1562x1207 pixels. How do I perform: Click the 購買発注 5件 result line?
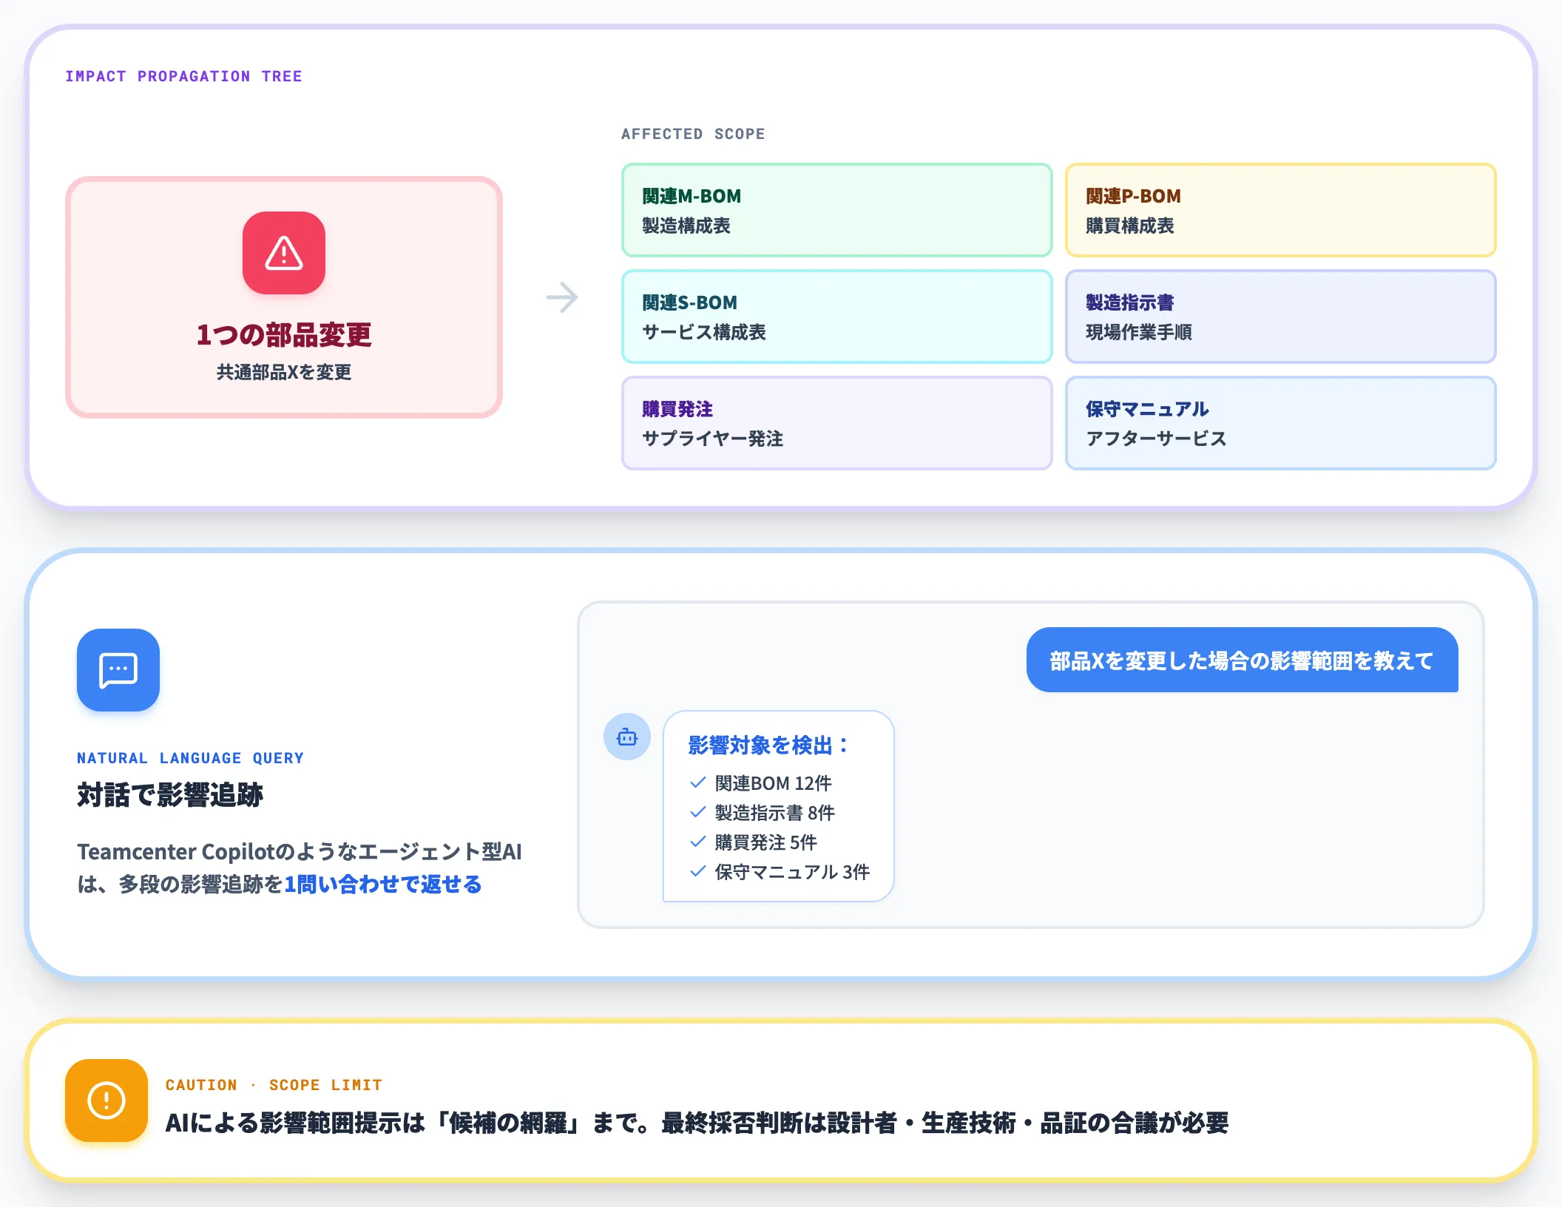tap(765, 842)
